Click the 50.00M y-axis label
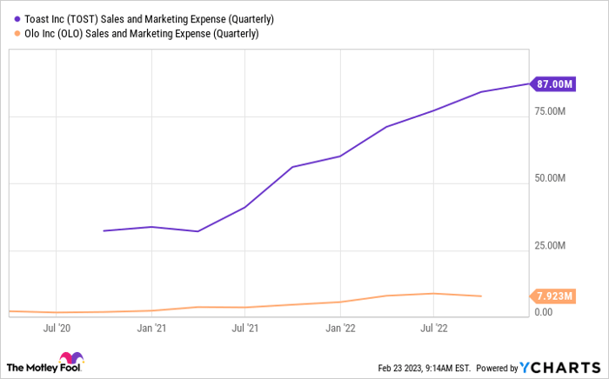Viewport: 609px width, 379px height. pyautogui.click(x=550, y=178)
